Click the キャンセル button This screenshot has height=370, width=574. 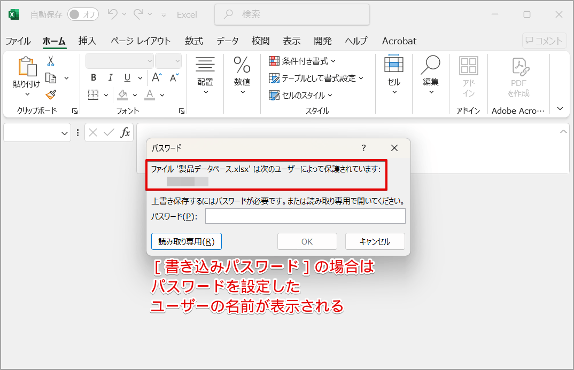[375, 241]
